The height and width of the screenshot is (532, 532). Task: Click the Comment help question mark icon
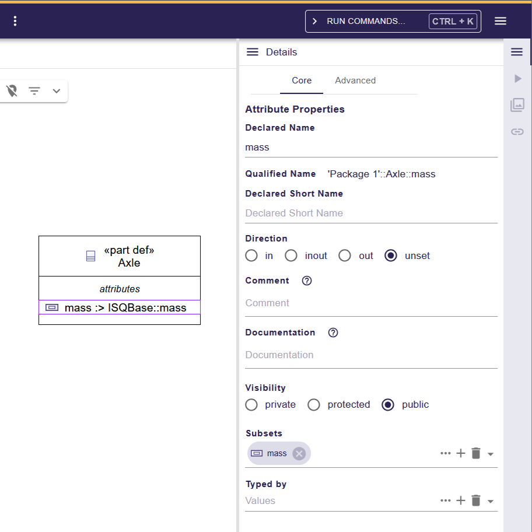coord(306,281)
